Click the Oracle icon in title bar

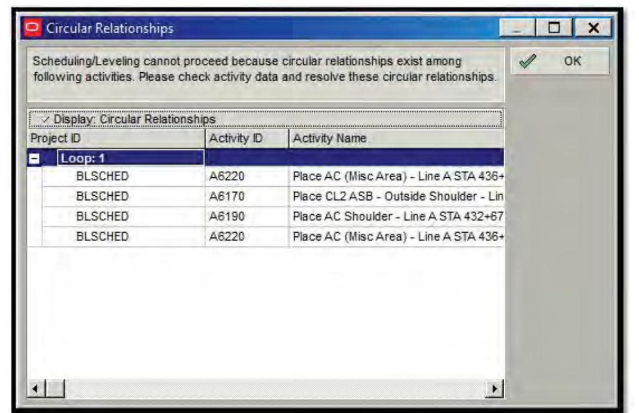click(x=32, y=27)
